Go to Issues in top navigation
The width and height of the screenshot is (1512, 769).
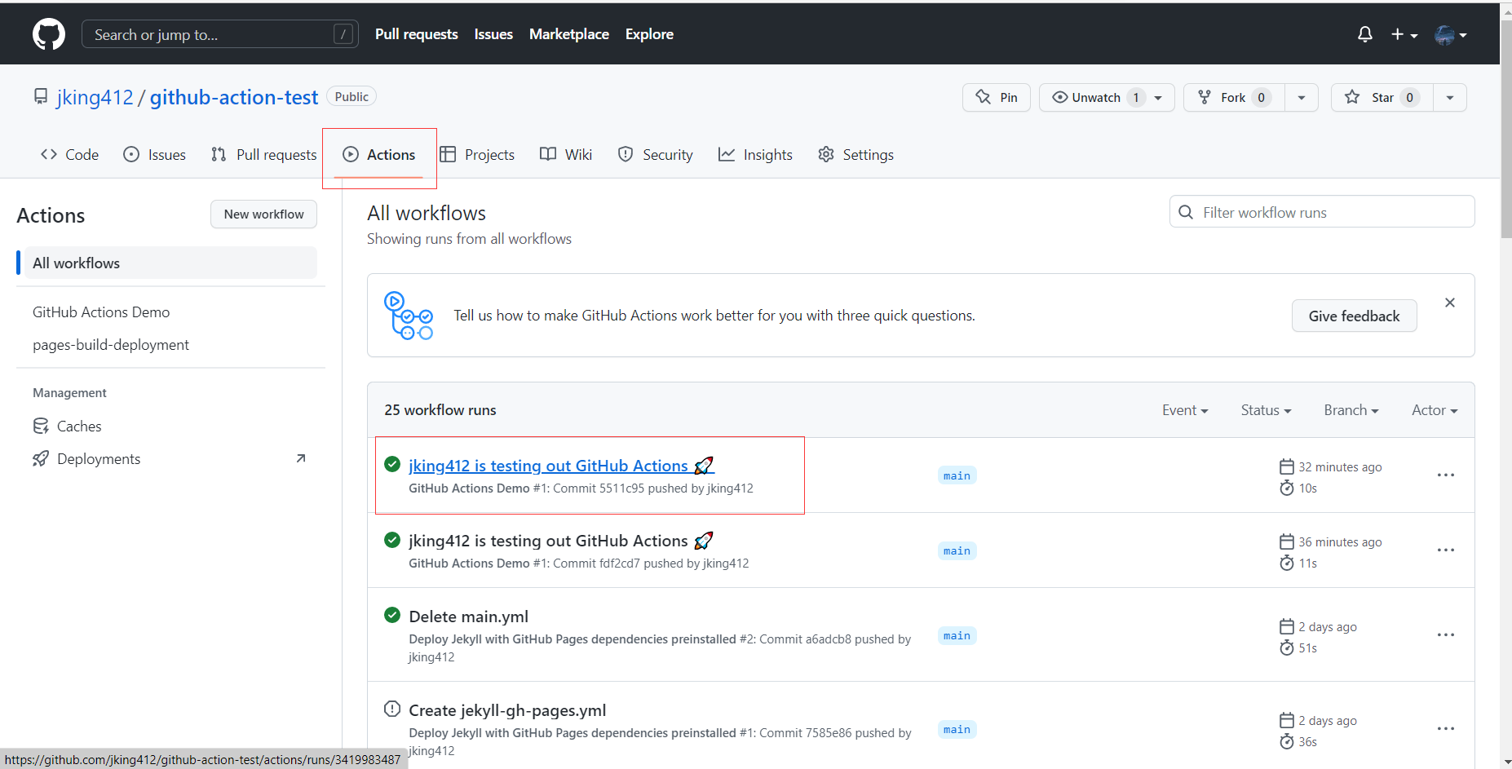tap(493, 34)
